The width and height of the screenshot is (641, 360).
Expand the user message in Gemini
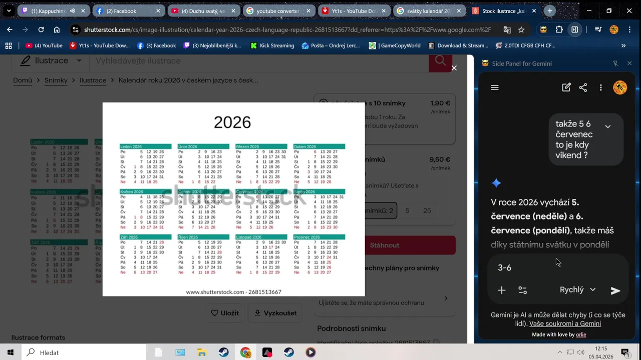pos(608,126)
